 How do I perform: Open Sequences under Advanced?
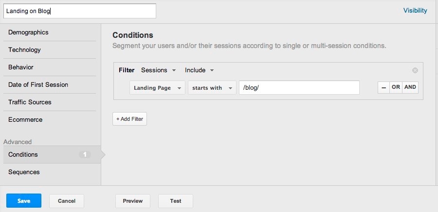pyautogui.click(x=24, y=172)
